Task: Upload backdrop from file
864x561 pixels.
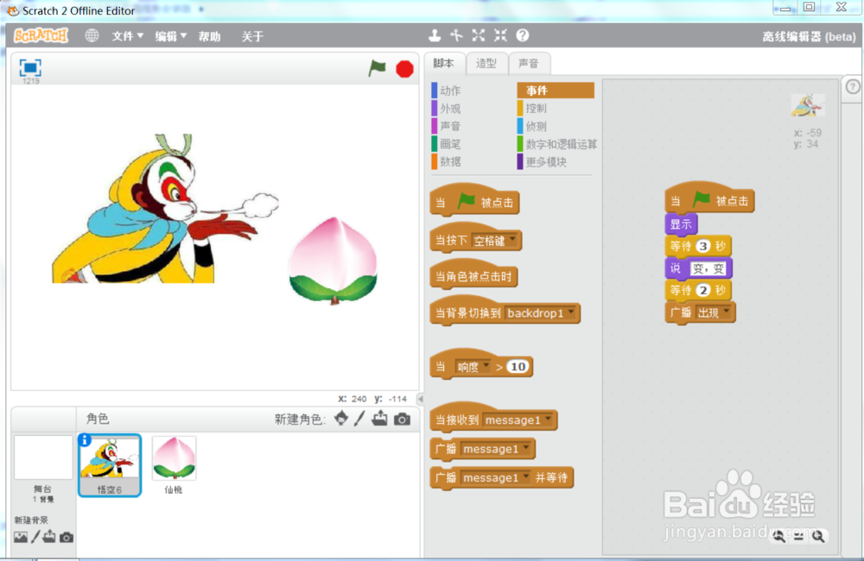Action: [49, 536]
